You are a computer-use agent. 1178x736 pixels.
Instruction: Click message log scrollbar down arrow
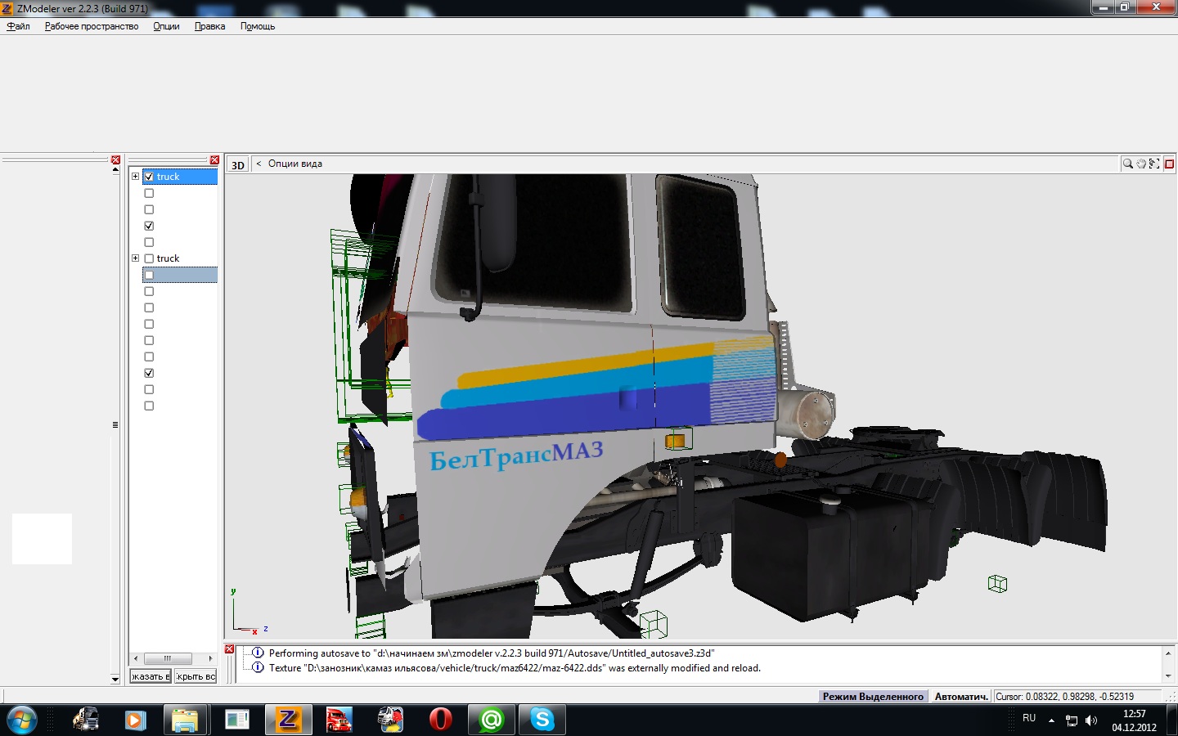(1167, 676)
